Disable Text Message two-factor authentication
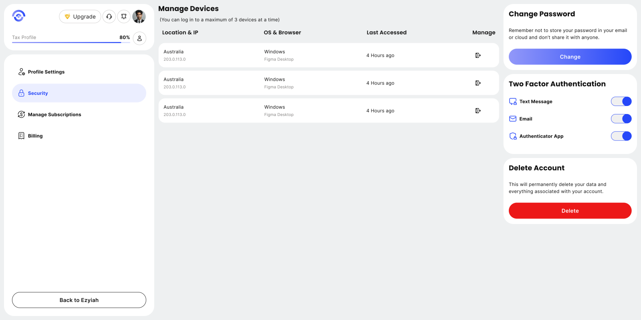641x320 pixels. 621,102
